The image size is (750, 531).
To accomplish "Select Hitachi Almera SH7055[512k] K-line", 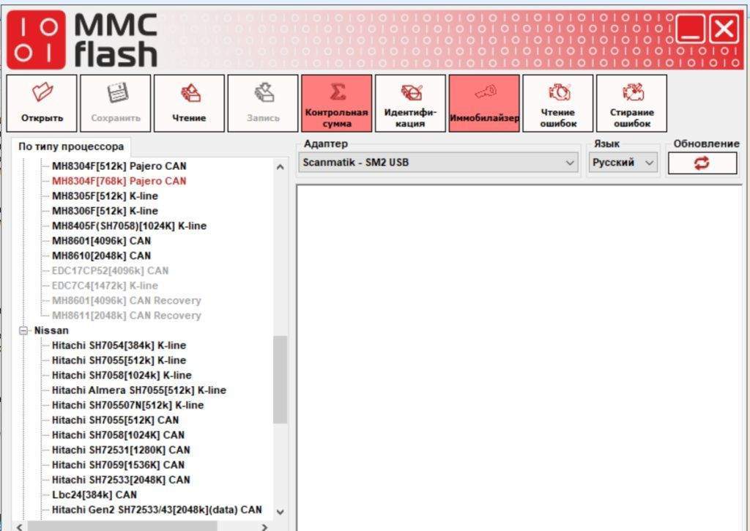I will [x=138, y=390].
